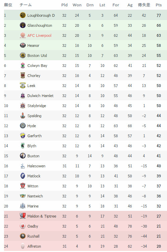Image resolution: width=167 pixels, height=252 pixels.
Task: Click the Glasshoughton club badge
Action: [23, 25]
